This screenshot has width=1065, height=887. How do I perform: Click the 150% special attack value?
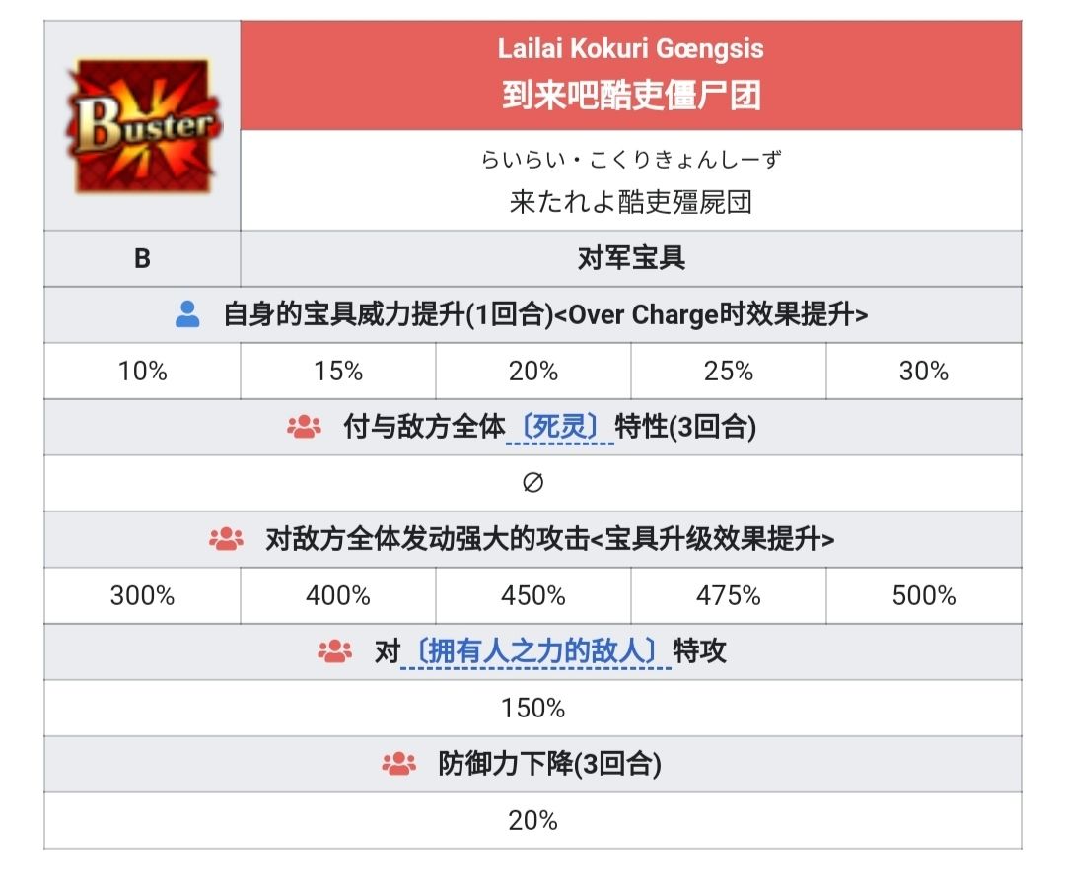[532, 709]
